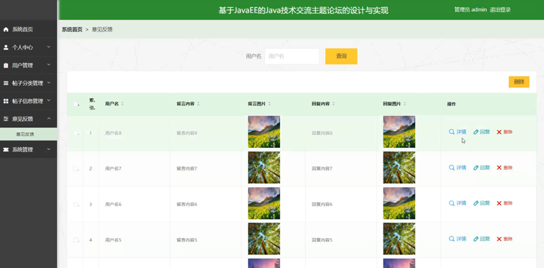Open 留言图片 thumbnail in row 用户名8

tap(264, 132)
